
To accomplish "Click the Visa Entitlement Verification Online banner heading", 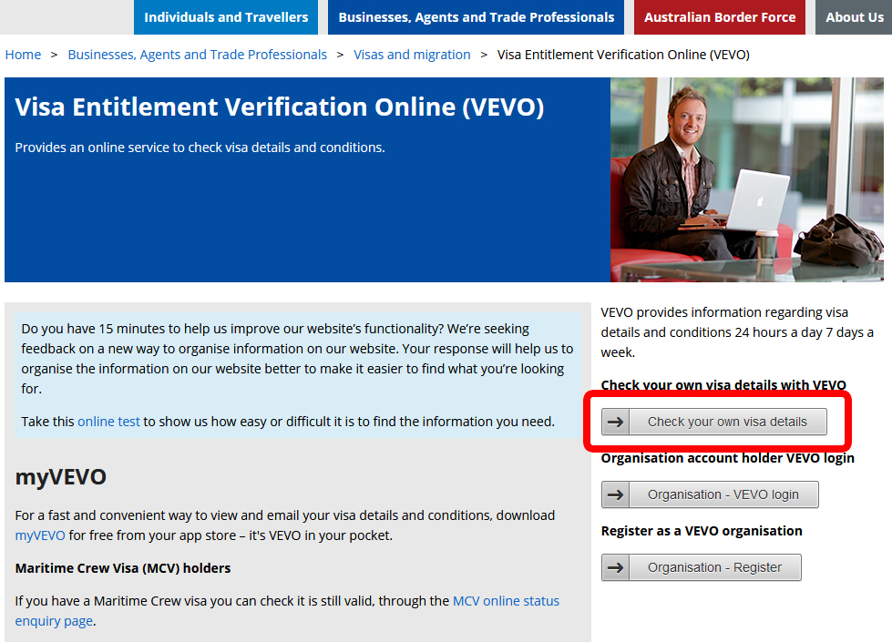I will pyautogui.click(x=279, y=107).
